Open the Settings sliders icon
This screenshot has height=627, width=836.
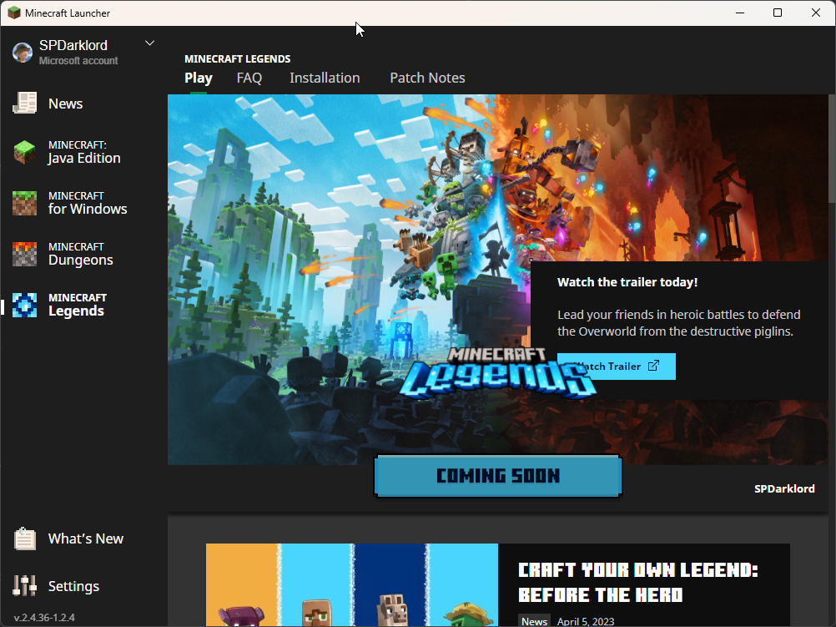24,586
